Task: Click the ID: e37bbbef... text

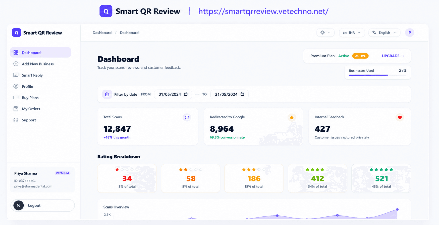Action: coord(25,181)
